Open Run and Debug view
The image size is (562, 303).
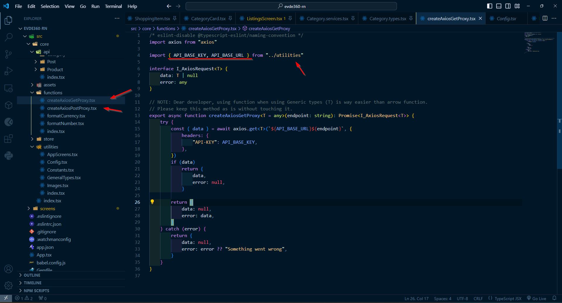(8, 71)
